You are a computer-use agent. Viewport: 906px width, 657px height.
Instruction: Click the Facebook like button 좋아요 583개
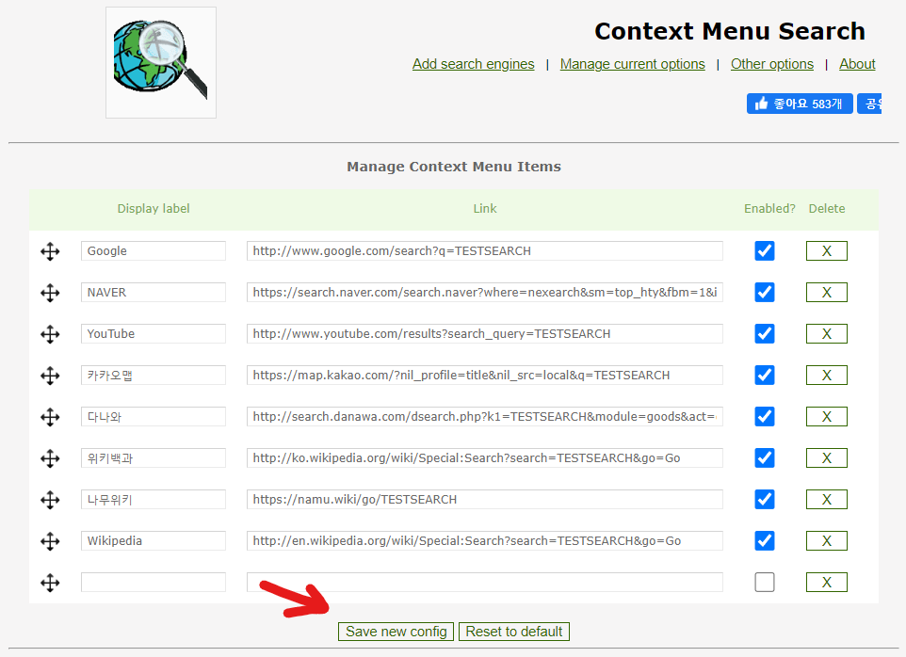[800, 104]
